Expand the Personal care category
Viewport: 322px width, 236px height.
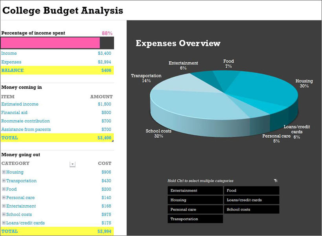tap(4, 198)
